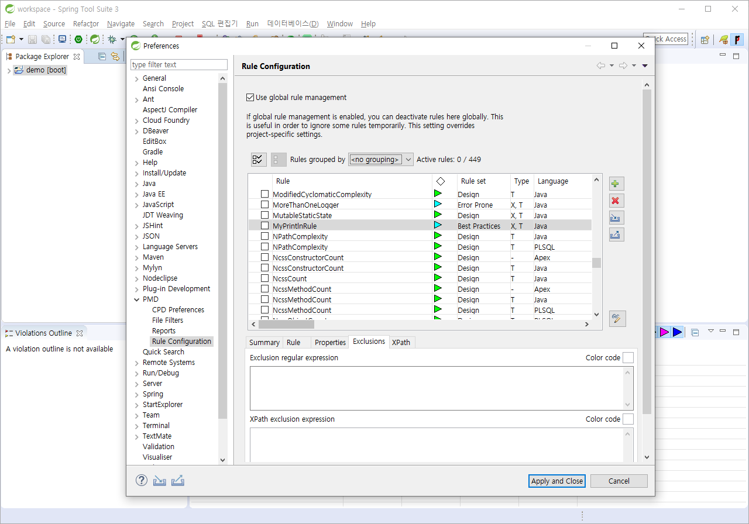
Task: Select Quick Search preferences page
Action: click(163, 352)
